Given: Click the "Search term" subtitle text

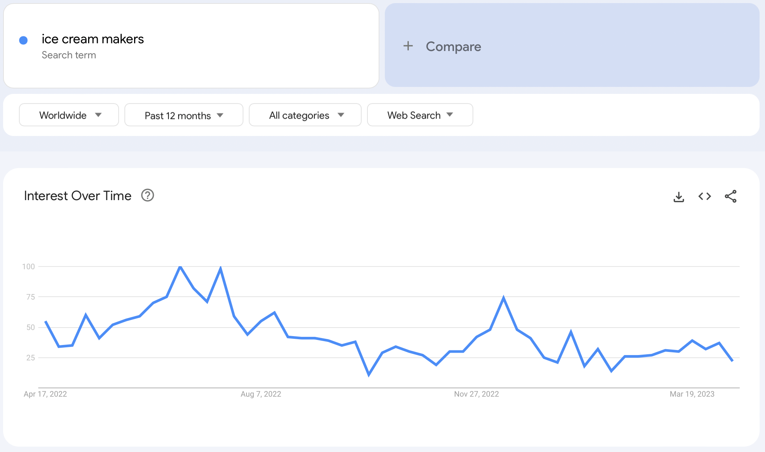Looking at the screenshot, I should (x=69, y=55).
